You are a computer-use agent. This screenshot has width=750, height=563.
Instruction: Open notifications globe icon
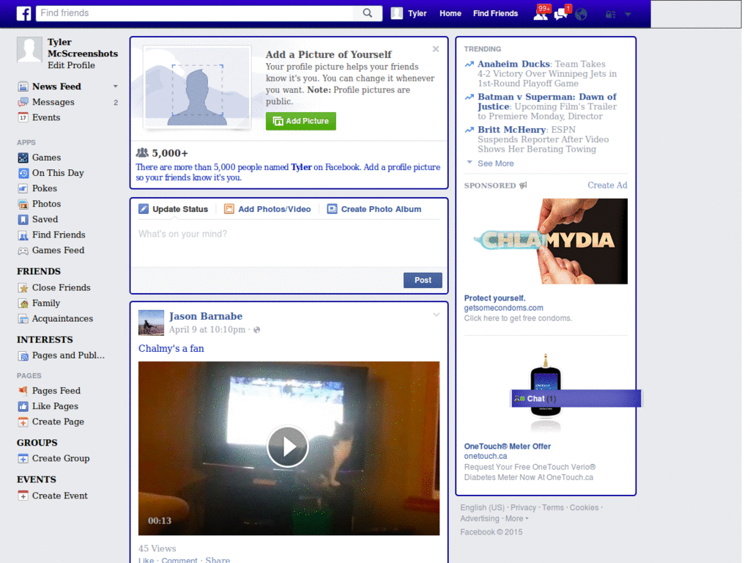coord(581,15)
